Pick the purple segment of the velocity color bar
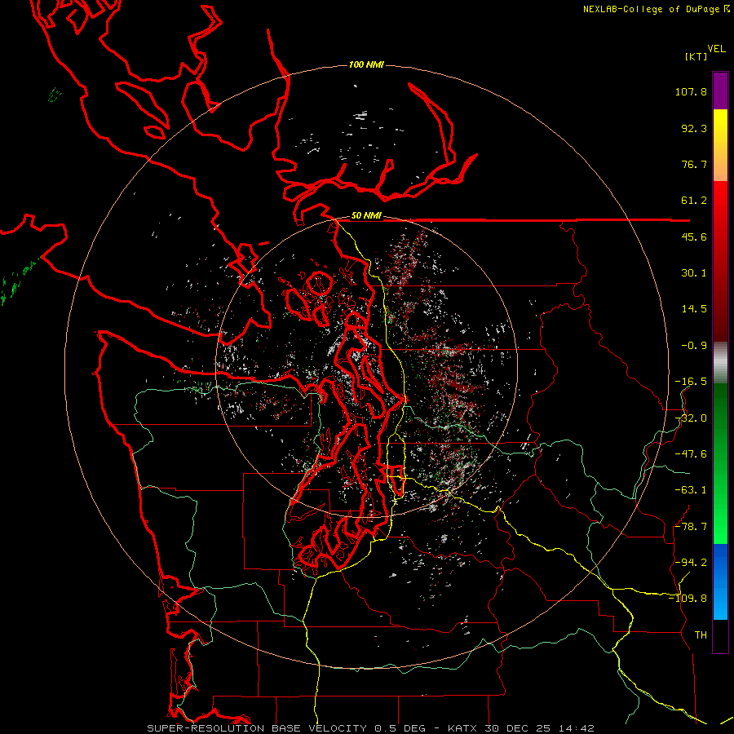The height and width of the screenshot is (734, 734). pyautogui.click(x=720, y=91)
